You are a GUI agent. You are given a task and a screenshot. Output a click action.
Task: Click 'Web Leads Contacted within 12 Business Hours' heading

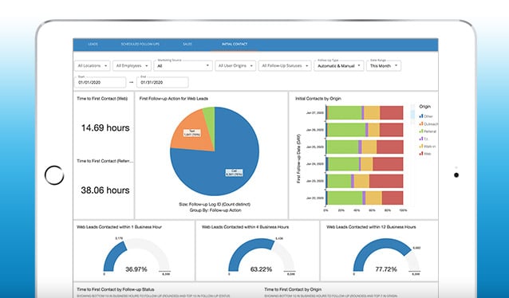371,227
